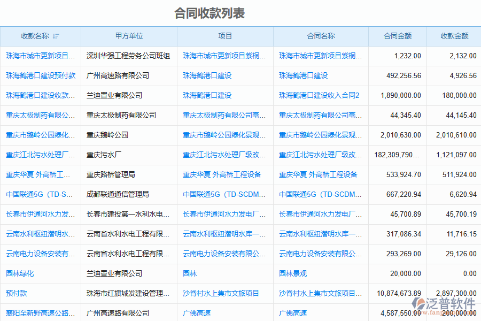Open receipt link 重庆市鹅岭公园绿化… in first column
This screenshot has width=481, height=321.
click(40, 135)
